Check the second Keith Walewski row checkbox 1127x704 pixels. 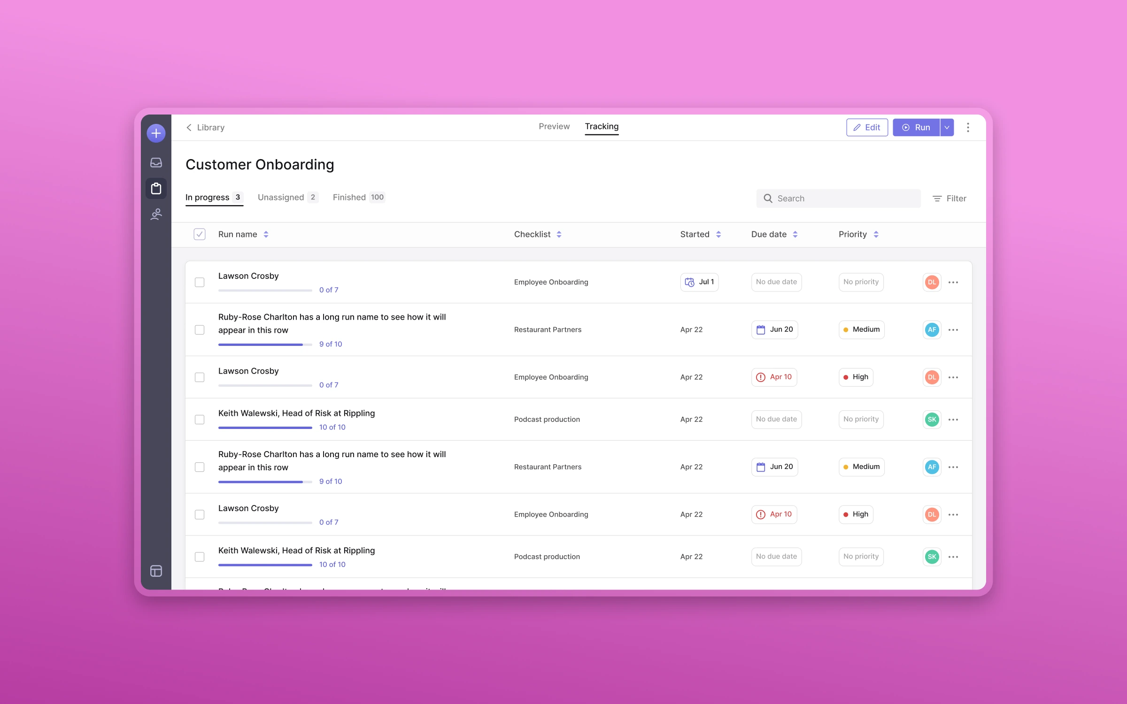[x=200, y=557]
